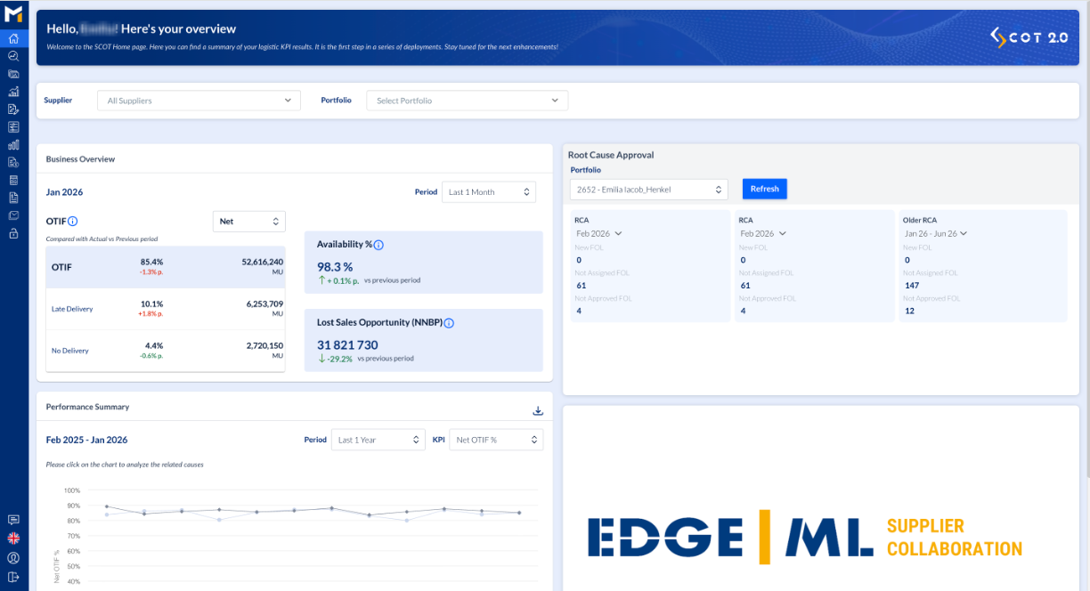Image resolution: width=1090 pixels, height=591 pixels.
Task: Open the trend line chart sidebar icon
Action: coord(13,92)
